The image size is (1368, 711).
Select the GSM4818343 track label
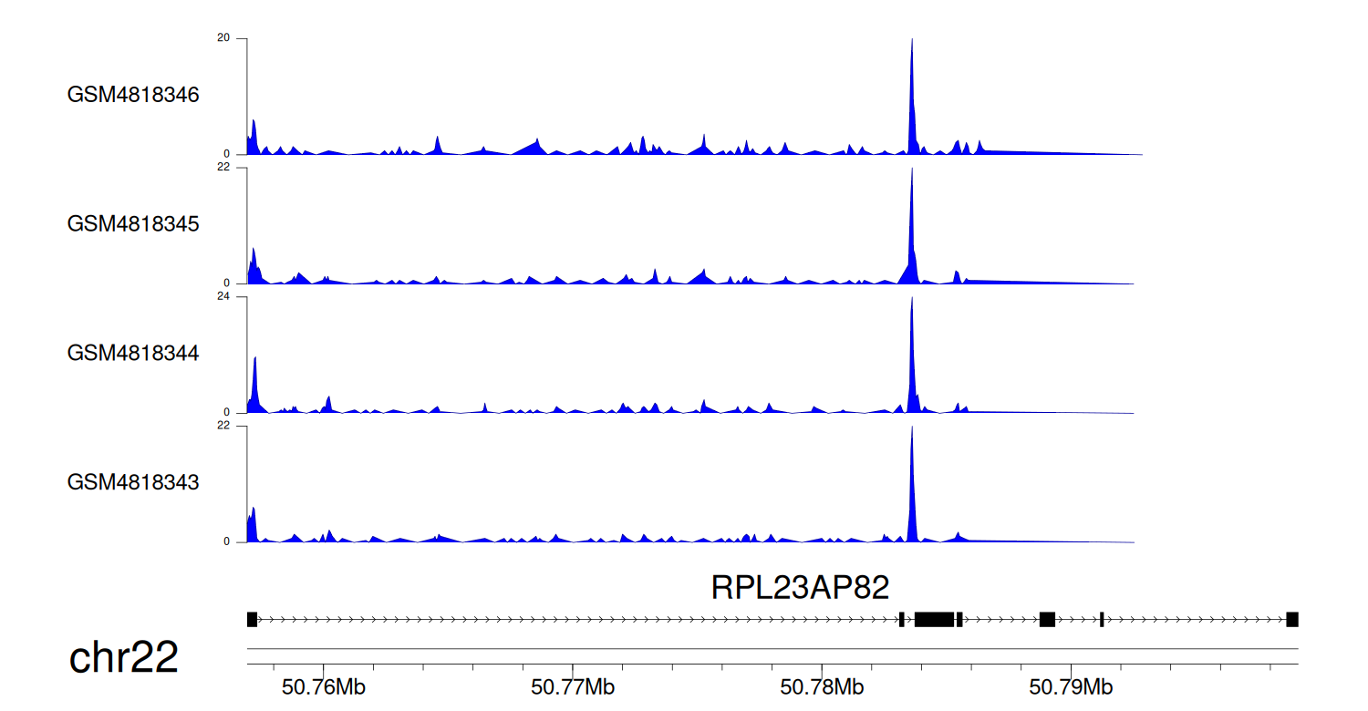[133, 481]
